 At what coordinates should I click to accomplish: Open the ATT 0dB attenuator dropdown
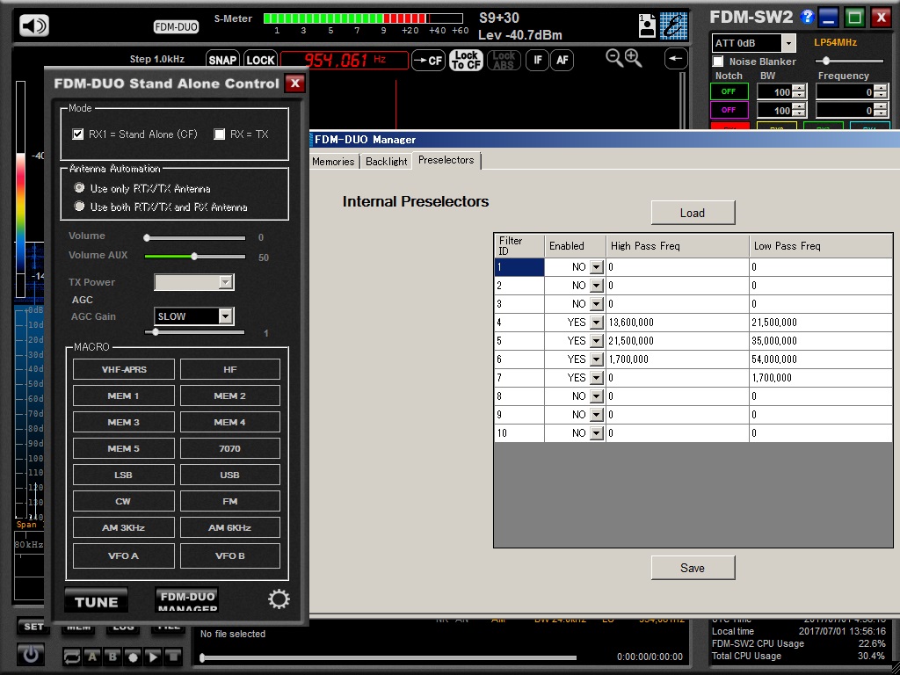coord(788,43)
